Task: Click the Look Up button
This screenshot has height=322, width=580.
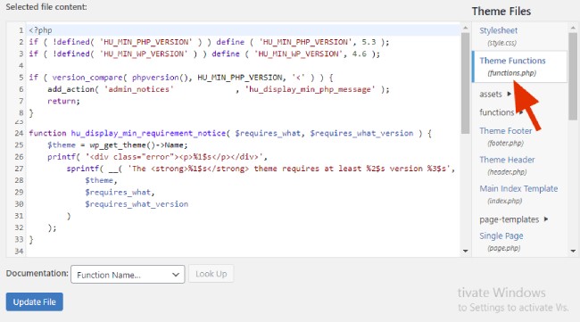Action: click(x=211, y=274)
